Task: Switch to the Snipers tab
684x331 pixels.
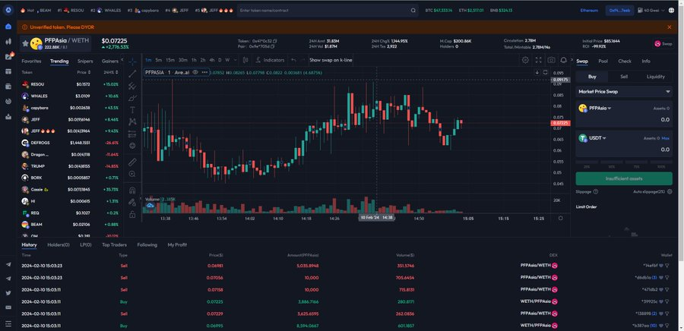Action: coord(85,61)
